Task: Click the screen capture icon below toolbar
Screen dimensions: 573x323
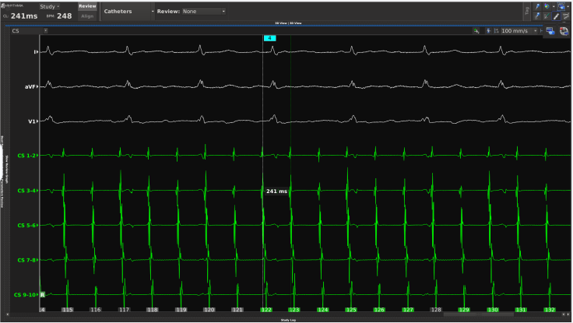Action: [550, 30]
